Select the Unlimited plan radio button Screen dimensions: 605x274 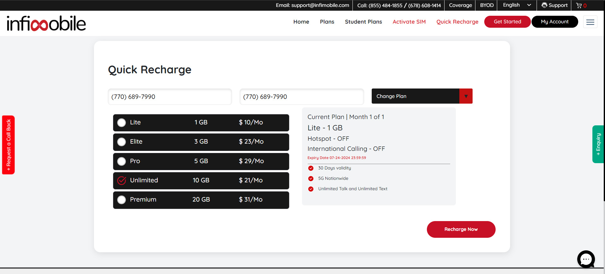122,180
